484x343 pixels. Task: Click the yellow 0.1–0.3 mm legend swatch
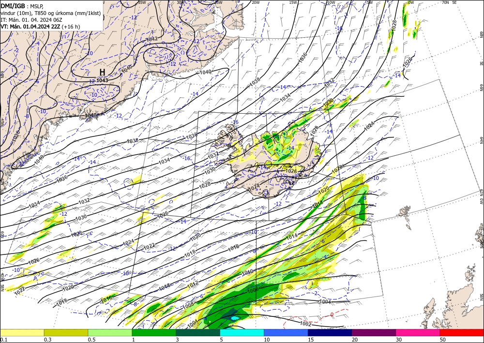[22, 332]
